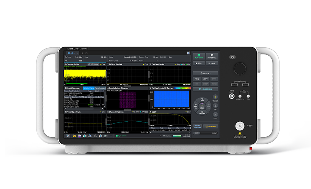Viewport: 311px width, 189px height.
Task: Open the three-dots more options menu
Action: click(111, 136)
